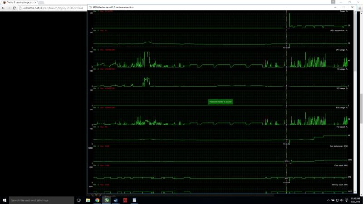Click the 'Hardware monitor is paused' label
Screen dimensions: 363x204
tap(220, 102)
